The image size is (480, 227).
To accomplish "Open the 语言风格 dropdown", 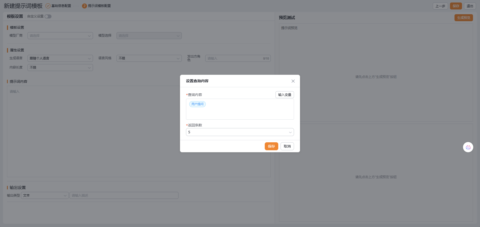I will tap(149, 58).
